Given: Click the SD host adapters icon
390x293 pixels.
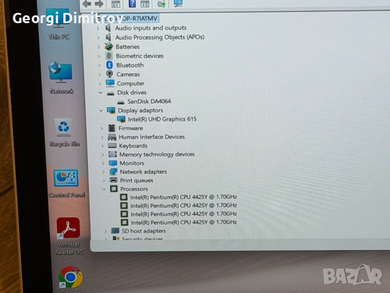Looking at the screenshot, I should tap(115, 231).
